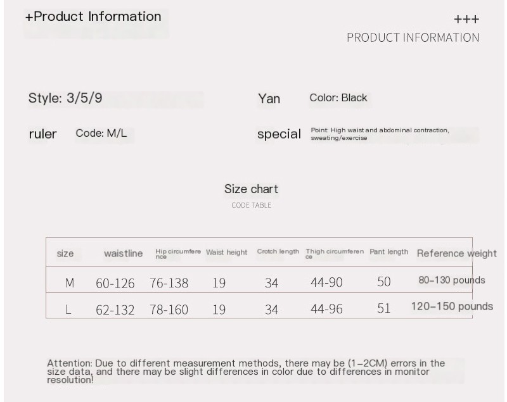
Task: Click the Hip circumference column header
Action: click(178, 254)
